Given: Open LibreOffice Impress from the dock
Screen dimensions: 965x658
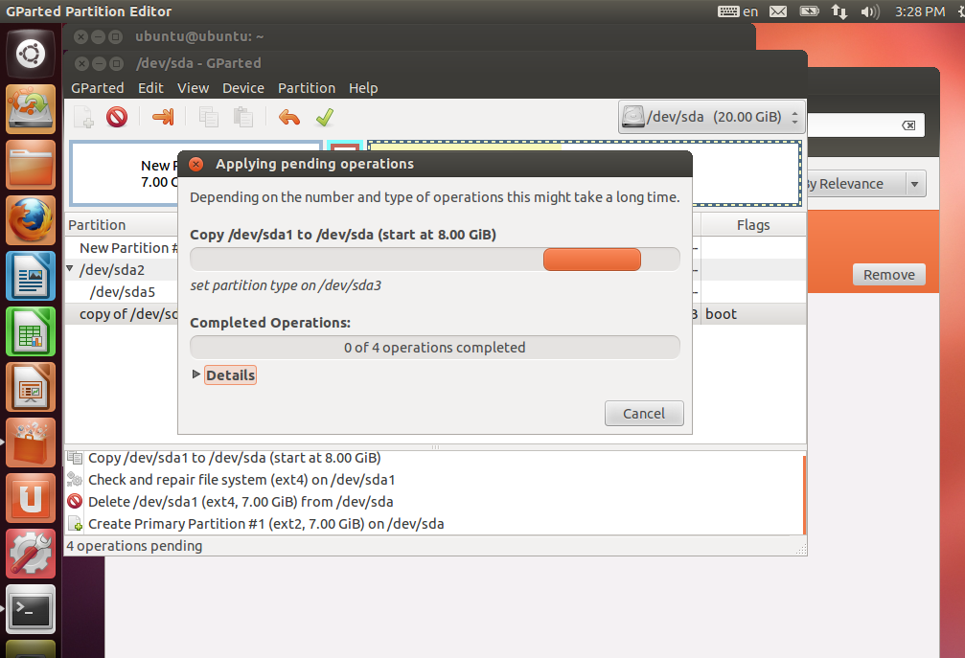Looking at the screenshot, I should (31, 387).
